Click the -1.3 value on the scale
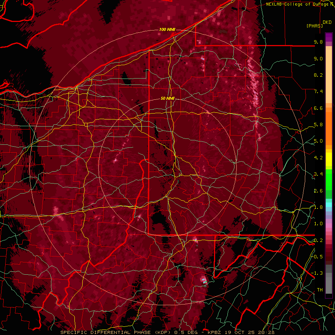 coord(317,273)
